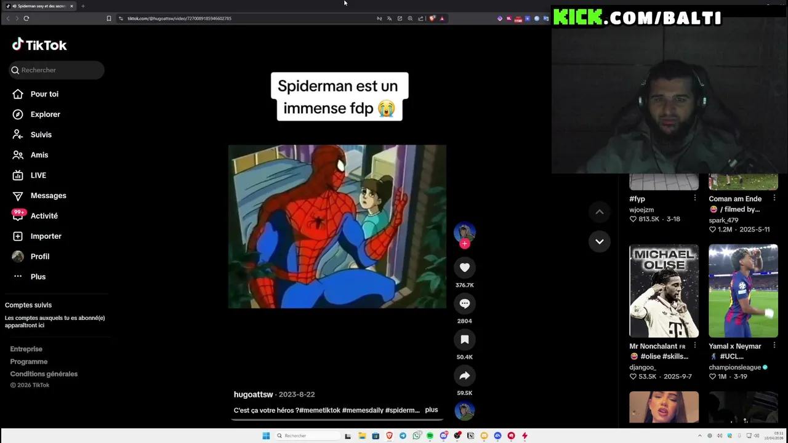Viewport: 788px width, 443px height.
Task: Reload the browser page
Action: (x=26, y=18)
